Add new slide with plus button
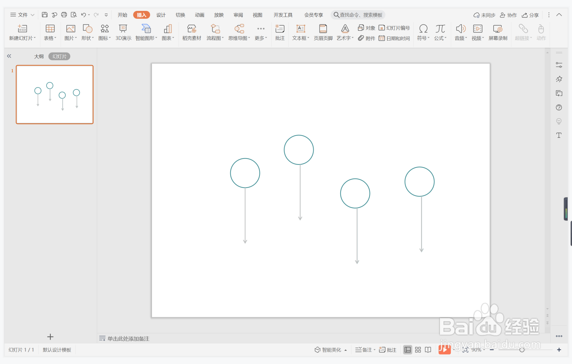This screenshot has width=572, height=364. [x=50, y=337]
